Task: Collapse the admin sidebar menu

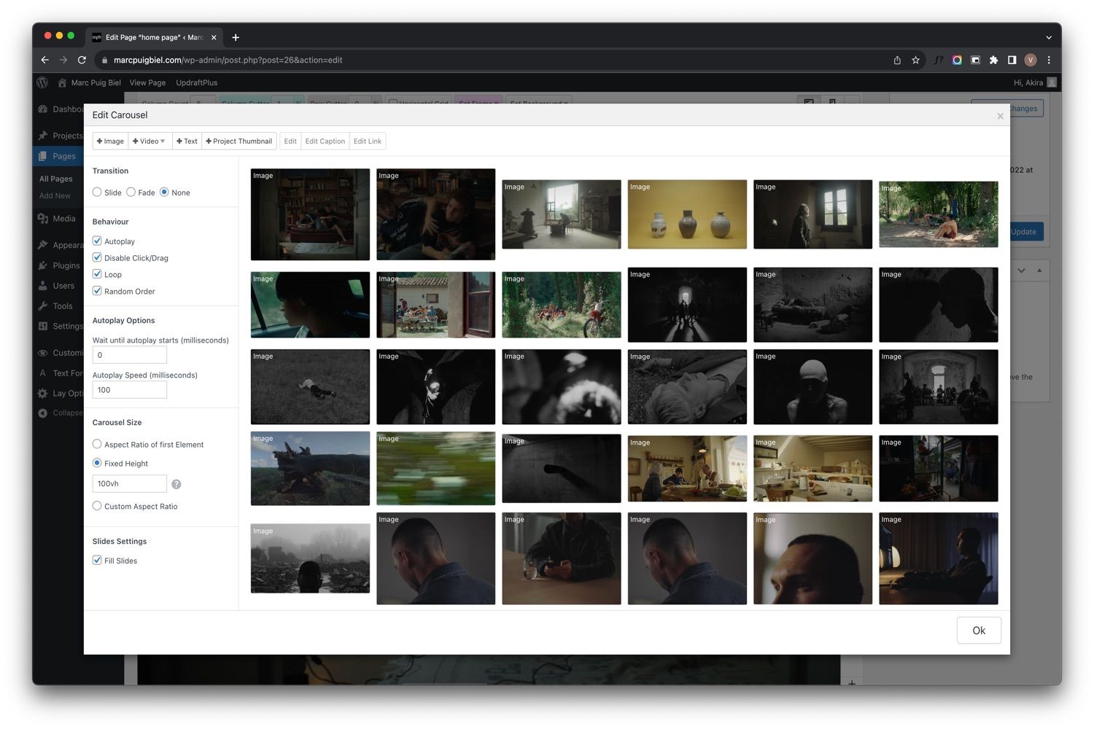Action: pyautogui.click(x=42, y=413)
